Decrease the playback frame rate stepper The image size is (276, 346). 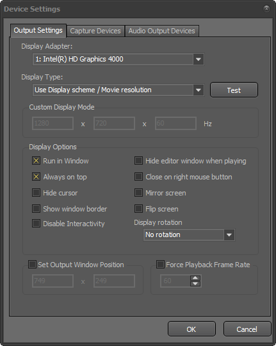click(195, 284)
